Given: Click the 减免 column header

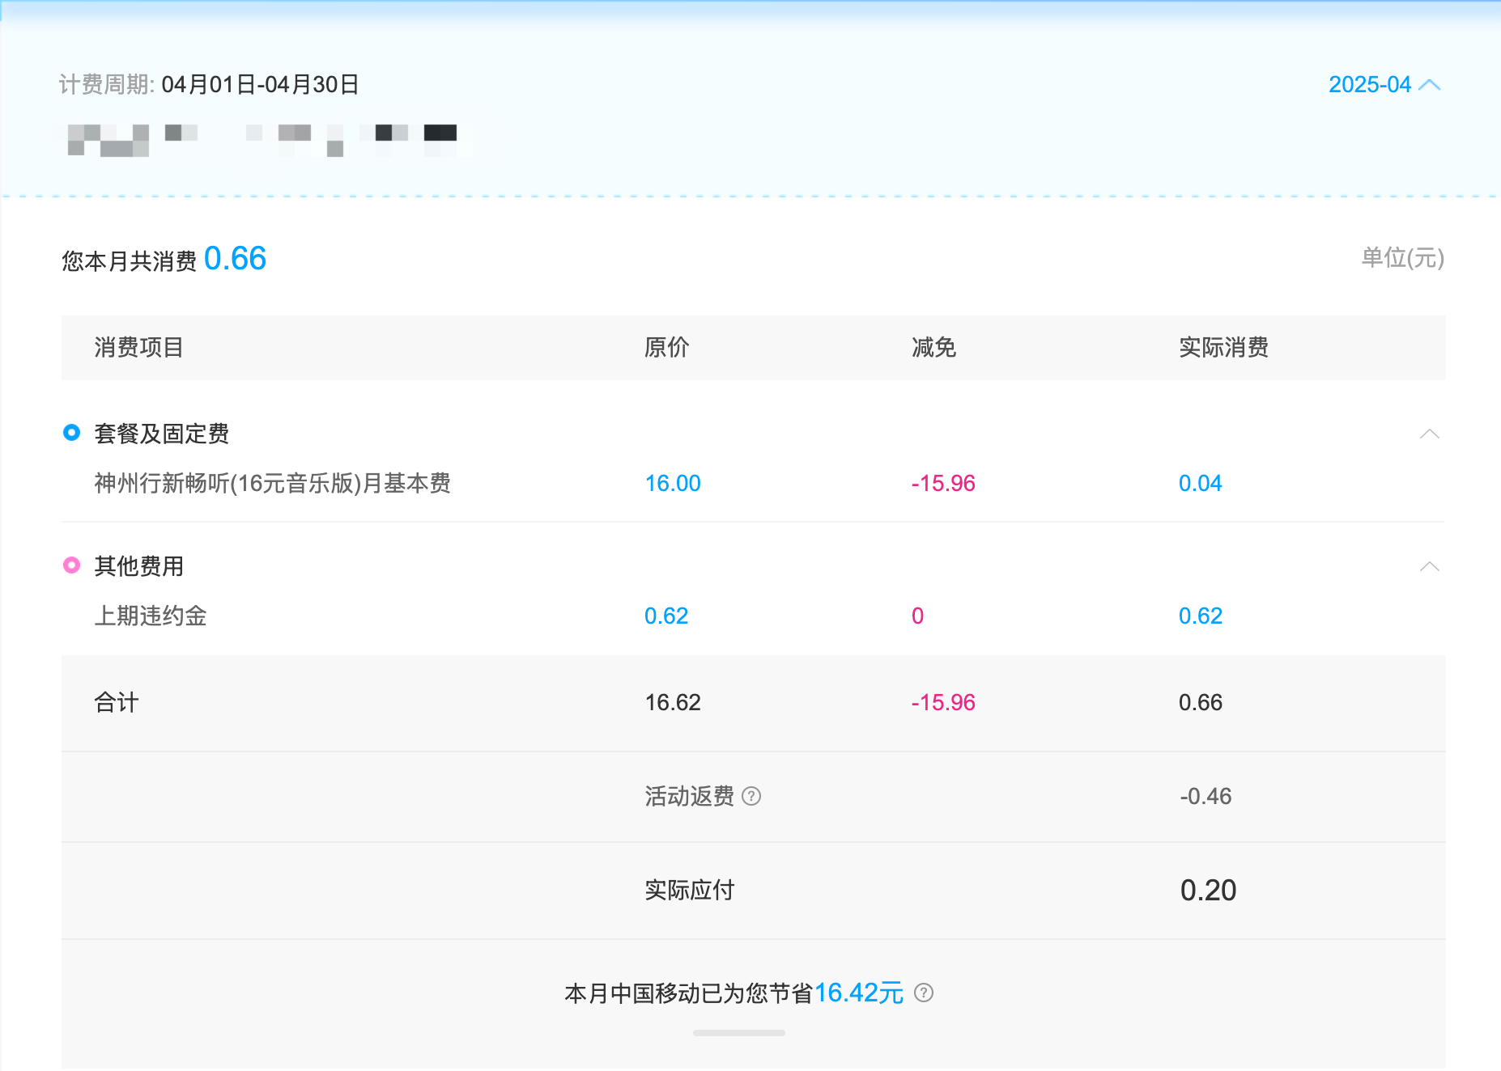Looking at the screenshot, I should click(x=933, y=348).
